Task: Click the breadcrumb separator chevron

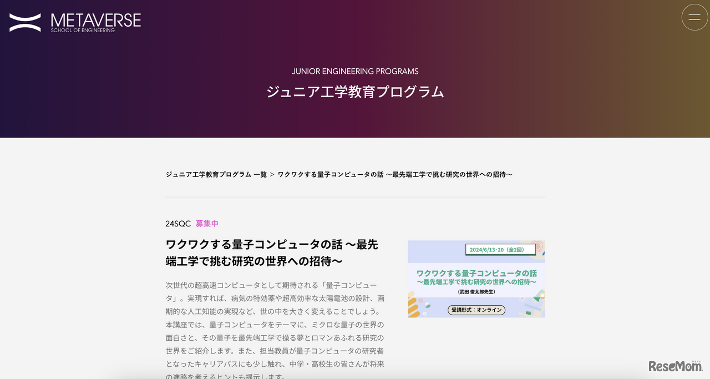Action: point(272,174)
